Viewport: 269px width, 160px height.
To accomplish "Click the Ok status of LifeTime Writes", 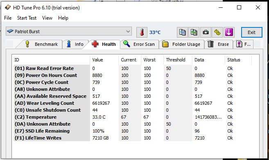I will coord(230,138).
